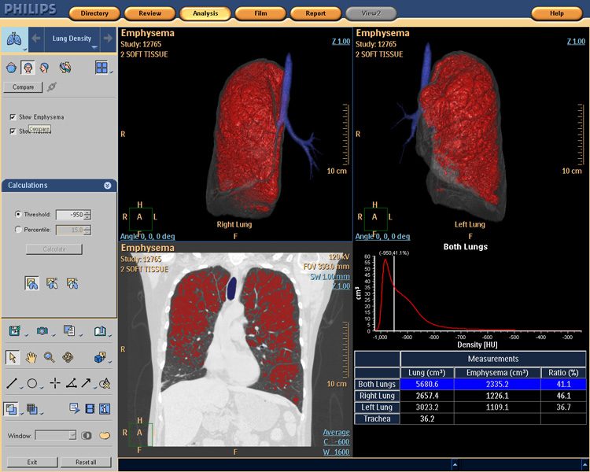Open the Window preset combo box

(x=56, y=436)
